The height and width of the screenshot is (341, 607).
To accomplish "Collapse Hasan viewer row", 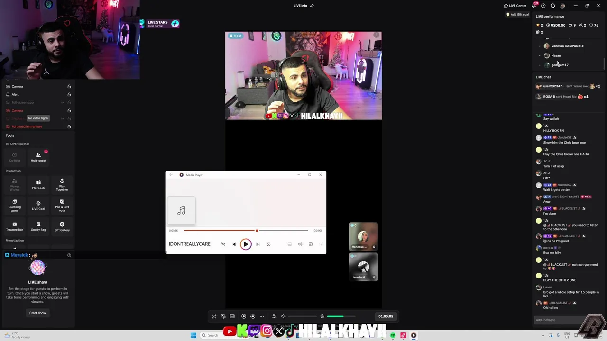I will point(540,55).
